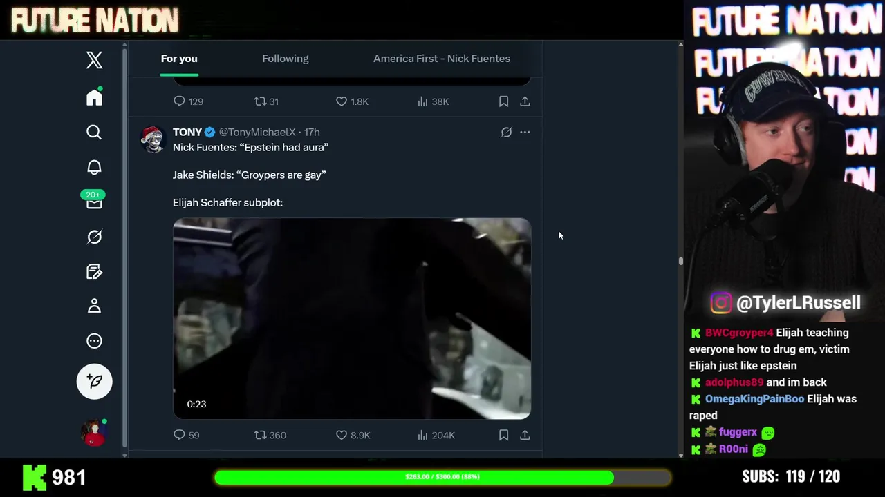885x497 pixels.
Task: Click the scroll-down arrow of the page scrollbar
Action: click(681, 454)
